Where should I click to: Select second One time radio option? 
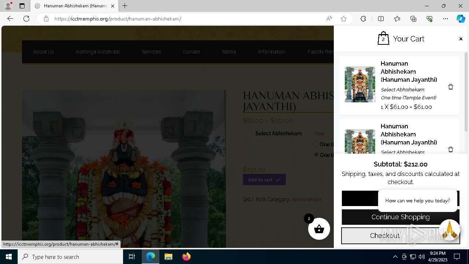click(316, 155)
